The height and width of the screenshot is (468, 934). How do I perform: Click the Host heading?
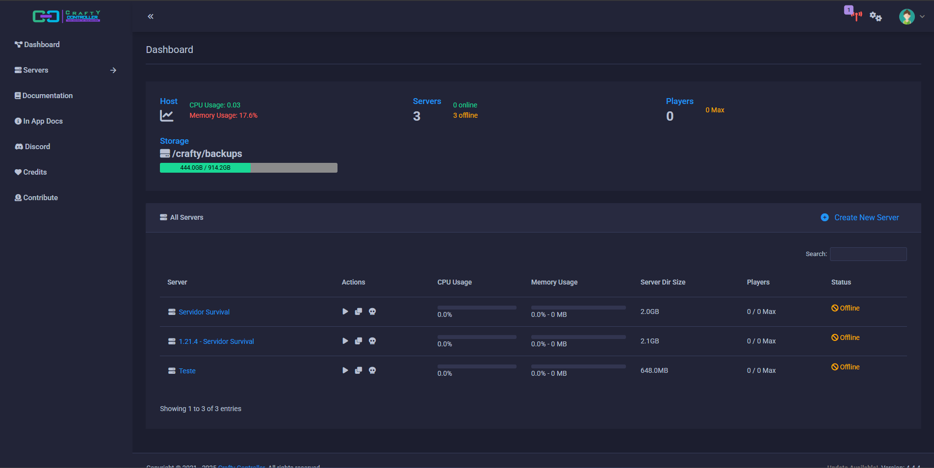tap(169, 101)
